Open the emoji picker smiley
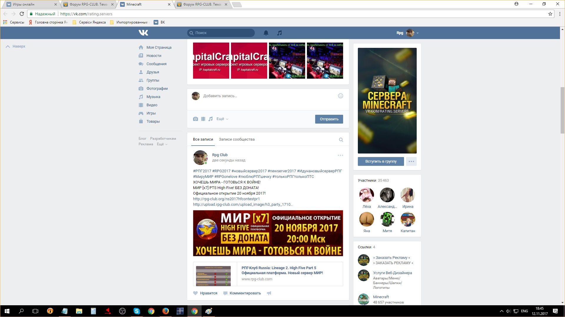565x317 pixels. 340,96
